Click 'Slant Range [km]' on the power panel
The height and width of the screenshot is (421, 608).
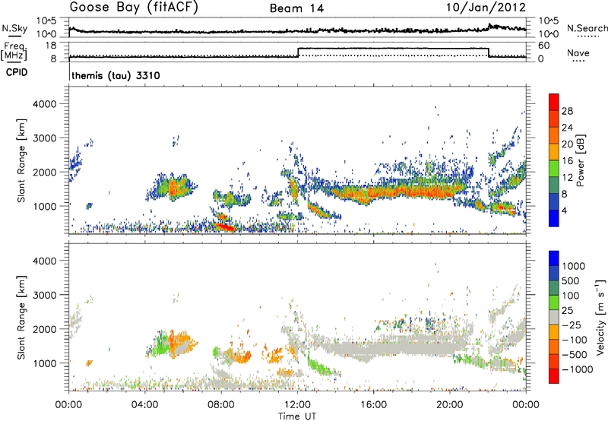pyautogui.click(x=21, y=160)
